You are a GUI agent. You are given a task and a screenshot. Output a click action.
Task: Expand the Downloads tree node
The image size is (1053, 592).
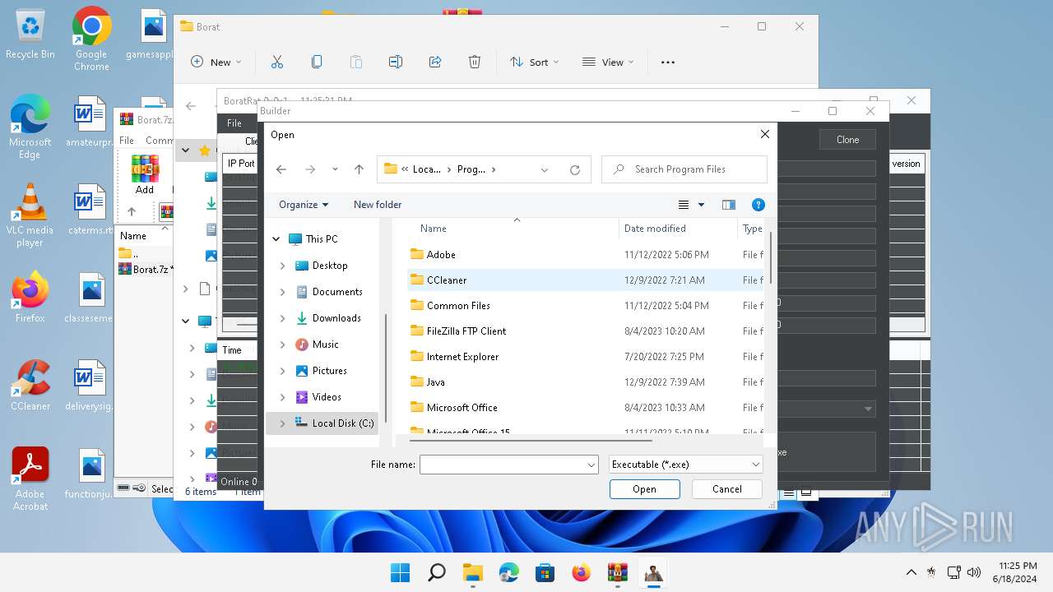(x=283, y=318)
